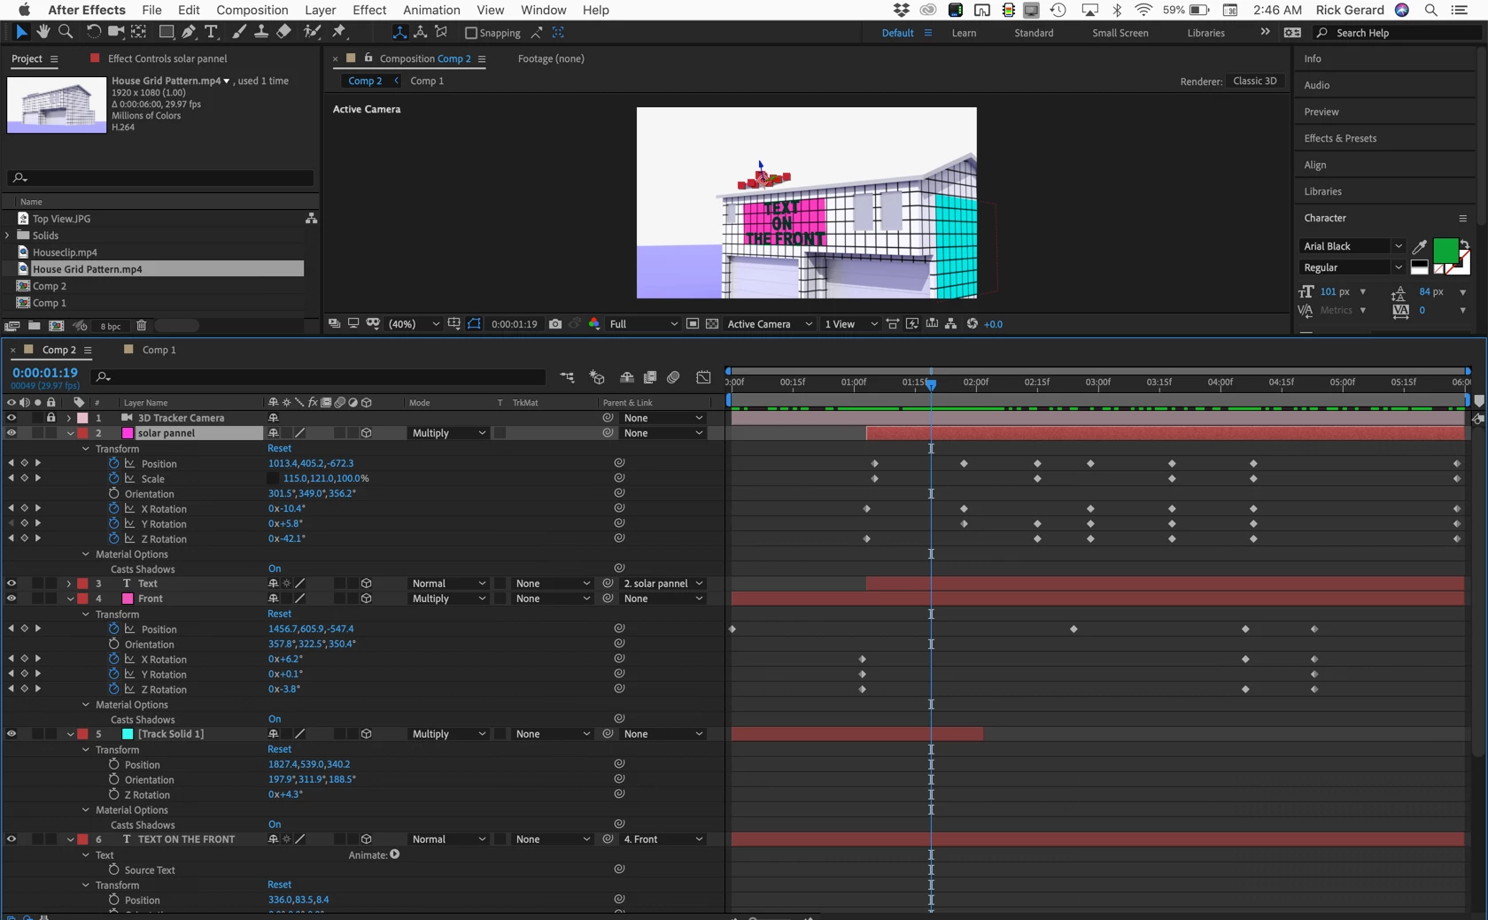1488x920 pixels.
Task: Switch to the Standard workspace
Action: tap(1034, 33)
